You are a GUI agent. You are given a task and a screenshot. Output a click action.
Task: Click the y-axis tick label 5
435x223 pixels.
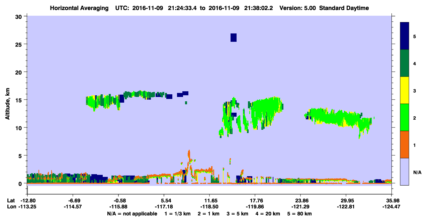20,155
